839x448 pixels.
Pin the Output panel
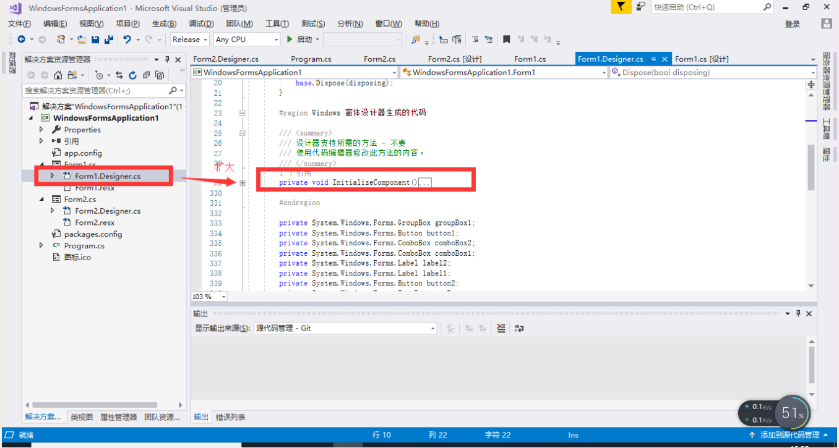pos(798,313)
